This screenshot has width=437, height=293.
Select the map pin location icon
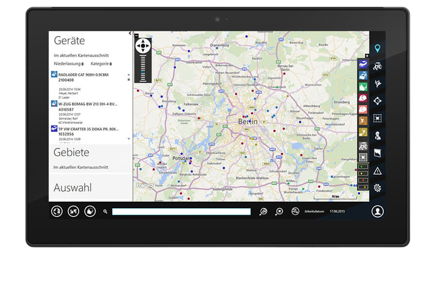point(377,49)
